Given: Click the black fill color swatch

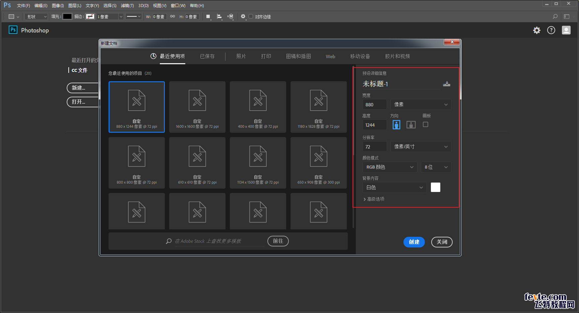Looking at the screenshot, I should tap(67, 16).
